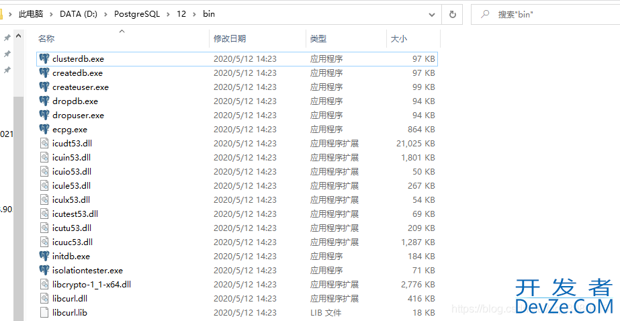Viewport: 620px width, 321px height.
Task: Click the dropuser.exe elephant icon
Action: click(x=44, y=116)
